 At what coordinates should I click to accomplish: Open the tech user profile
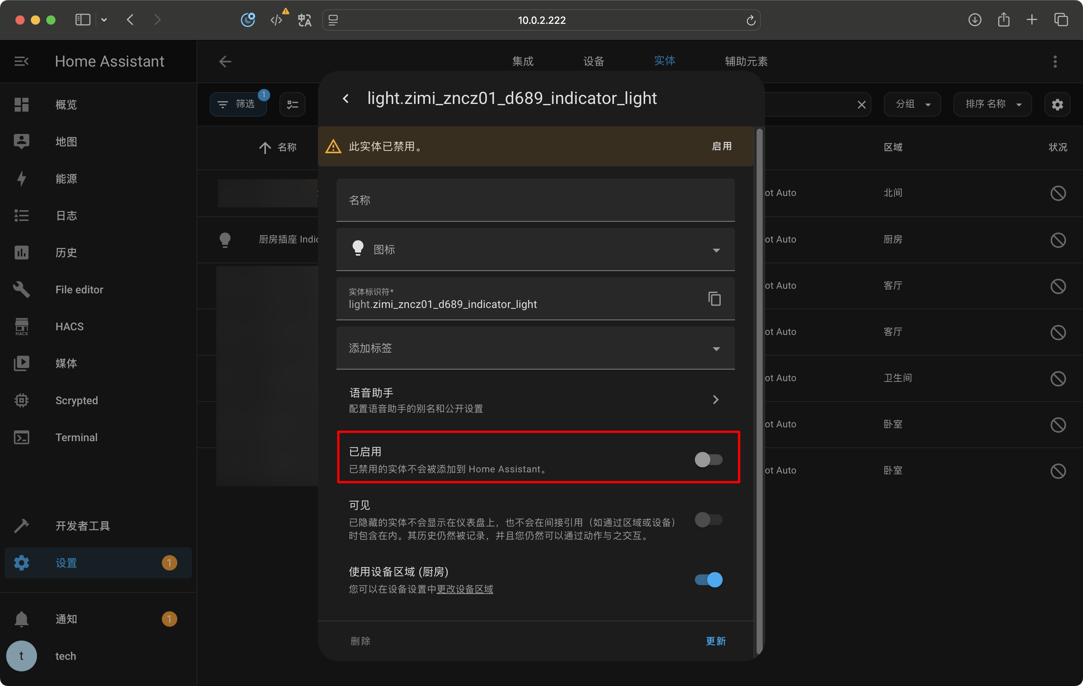click(98, 656)
